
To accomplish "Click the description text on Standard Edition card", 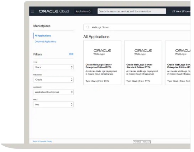I will [x=142, y=73].
